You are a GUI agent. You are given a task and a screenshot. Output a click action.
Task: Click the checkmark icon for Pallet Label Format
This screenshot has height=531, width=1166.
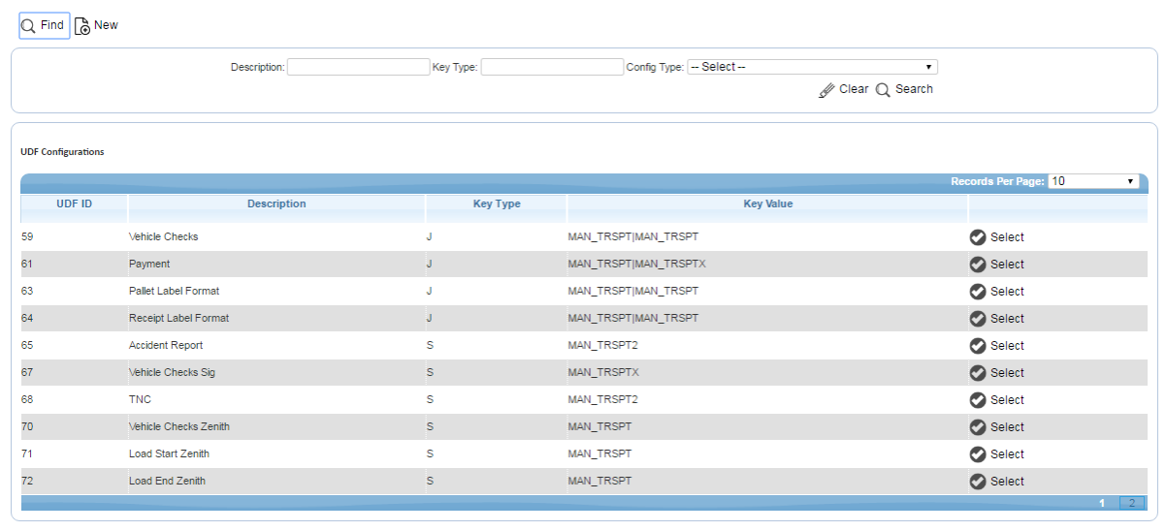point(978,292)
